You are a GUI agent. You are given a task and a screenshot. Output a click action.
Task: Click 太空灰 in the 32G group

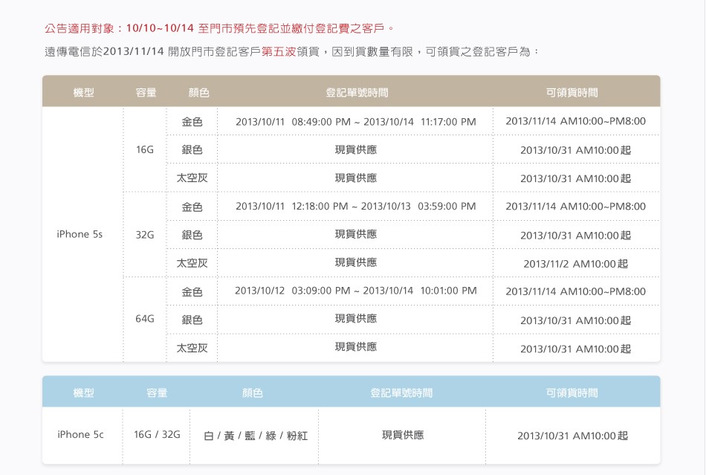tap(192, 263)
